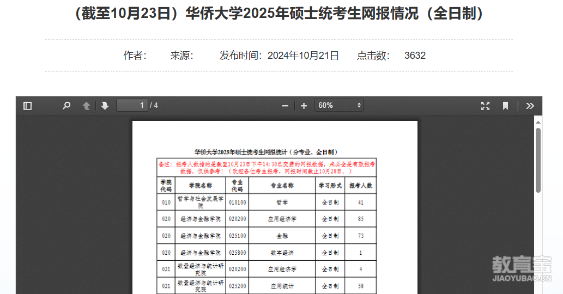Go to the next PDF page
This screenshot has width=563, height=294.
[x=105, y=106]
